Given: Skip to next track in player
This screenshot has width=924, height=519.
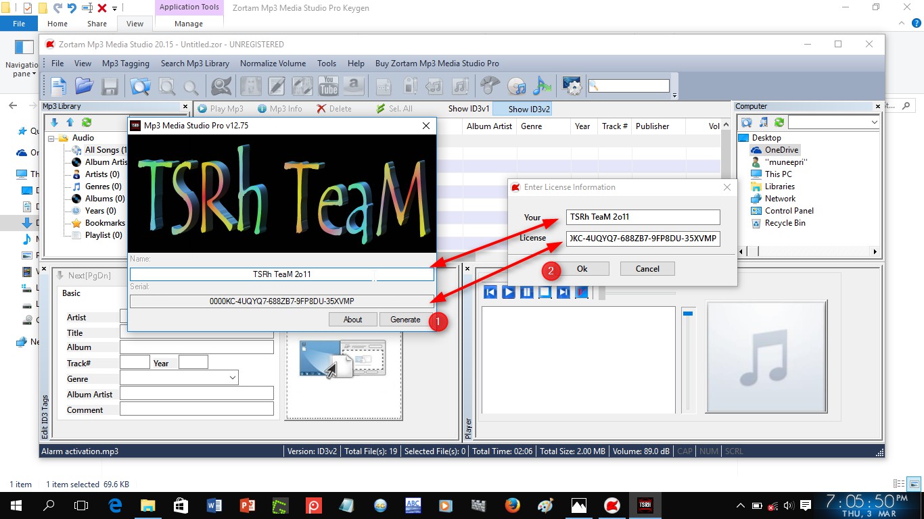Looking at the screenshot, I should pos(563,292).
